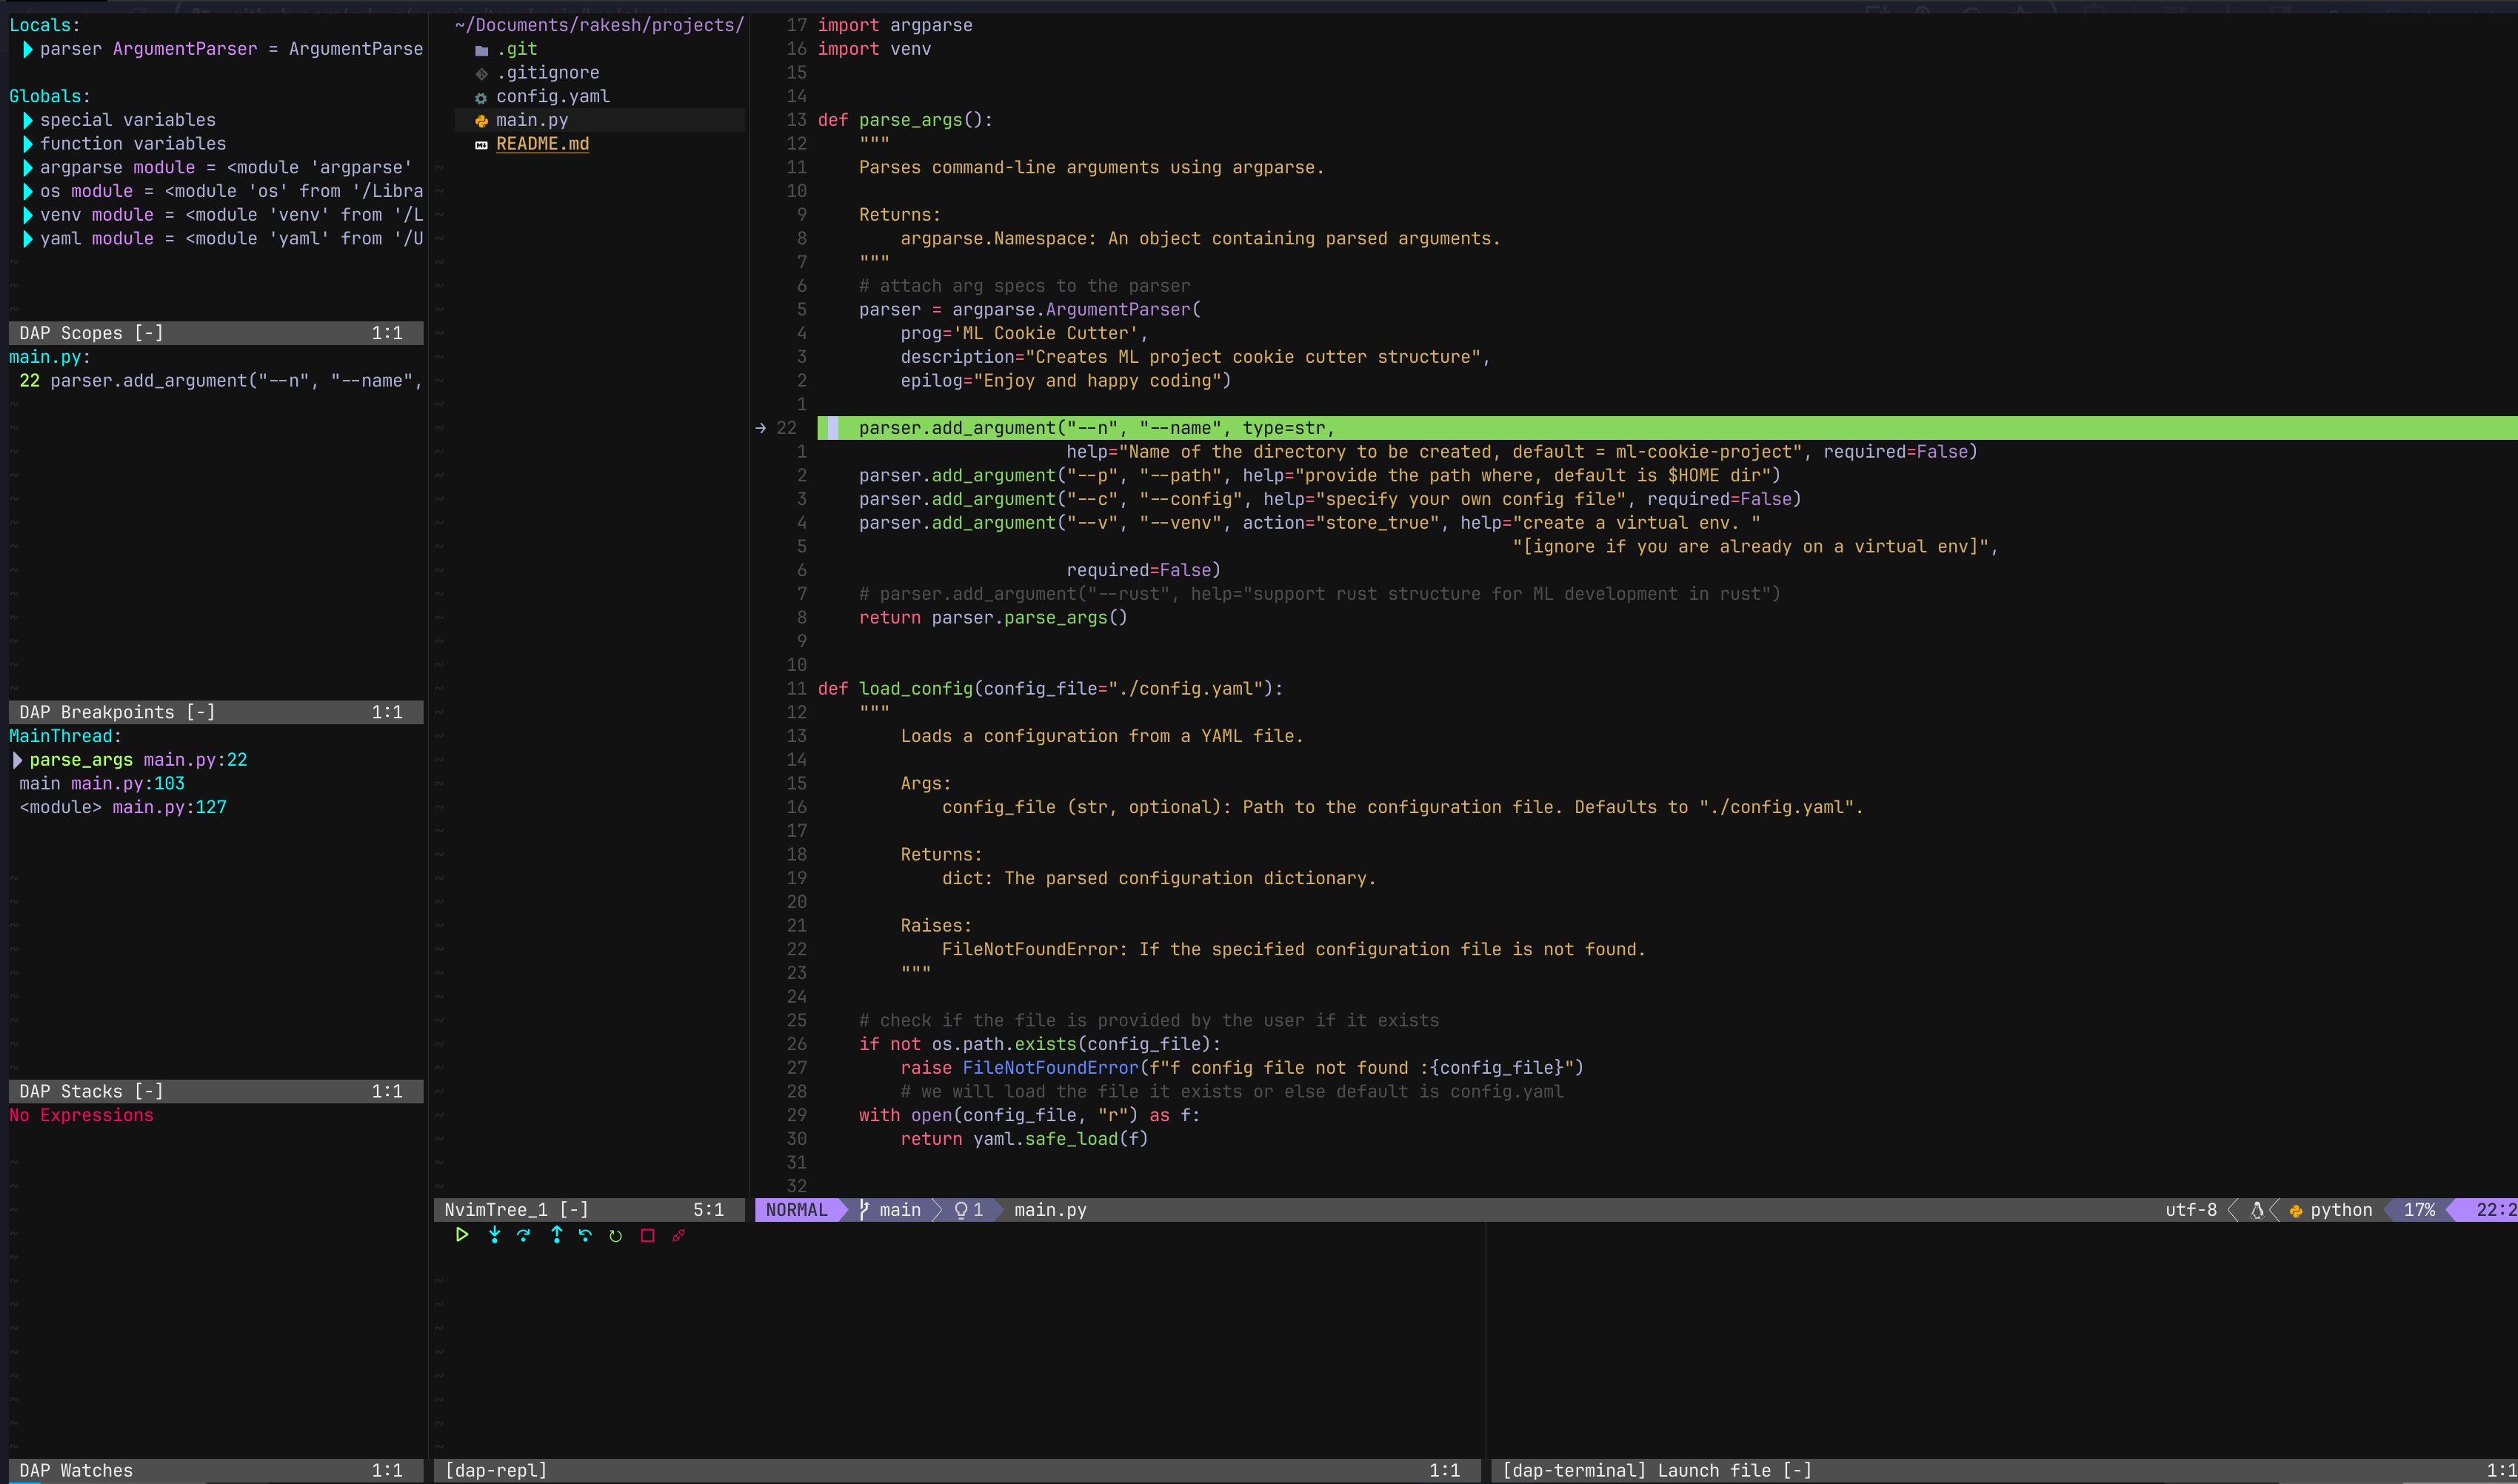This screenshot has width=2518, height=1484.
Task: Select config.yaml in the file tree
Action: point(552,96)
